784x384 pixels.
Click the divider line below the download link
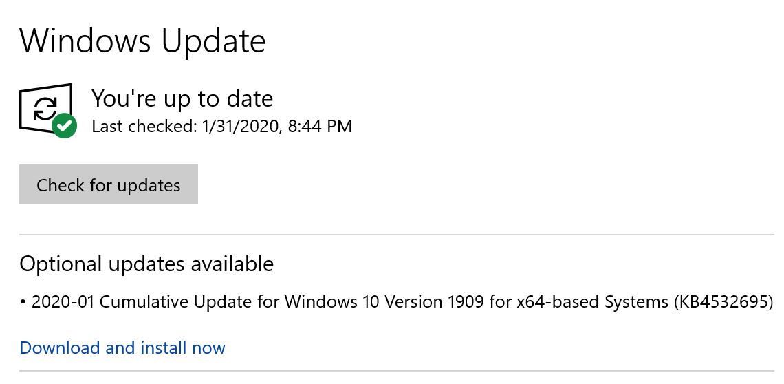point(396,371)
